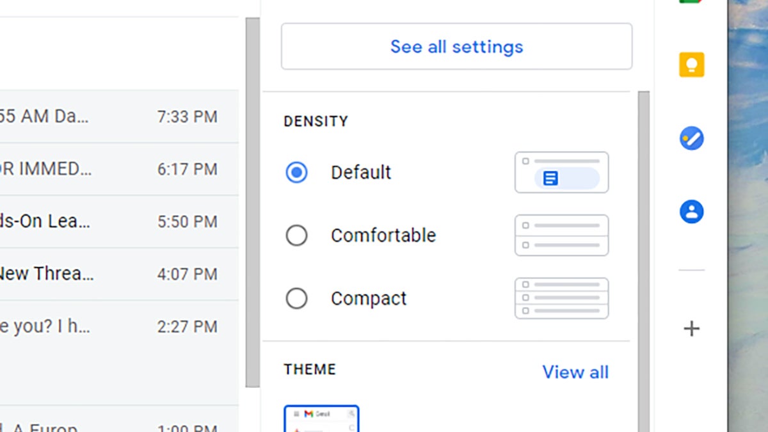The image size is (768, 432).
Task: Select the Comfortable density radio button
Action: 296,235
